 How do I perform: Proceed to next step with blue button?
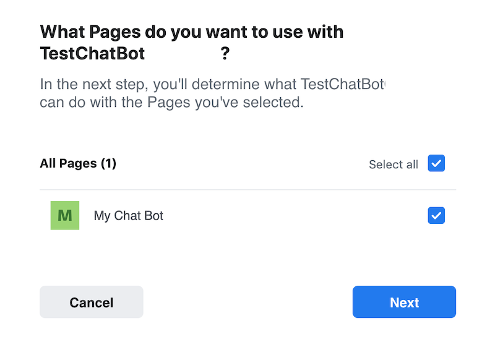click(x=404, y=302)
